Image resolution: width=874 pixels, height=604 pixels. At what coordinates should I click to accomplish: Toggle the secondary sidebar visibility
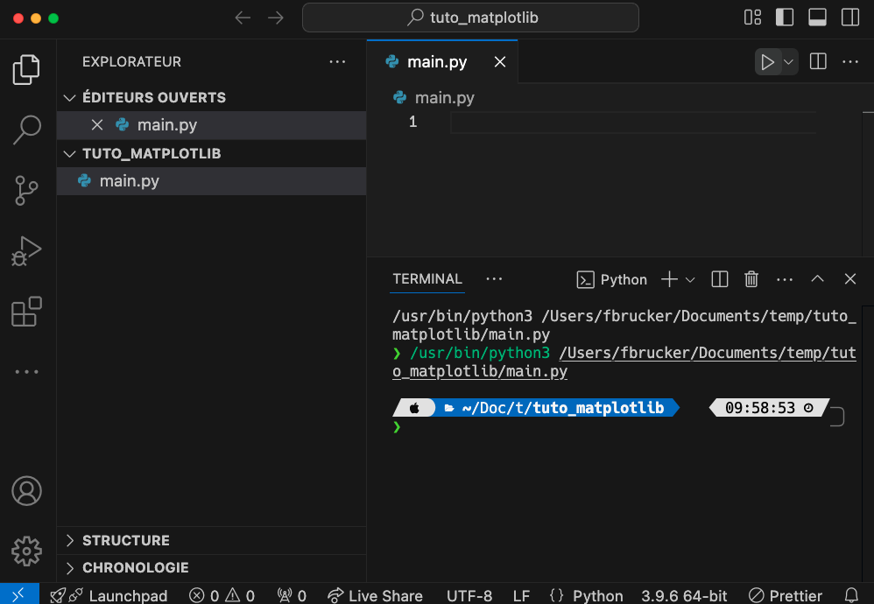click(849, 18)
